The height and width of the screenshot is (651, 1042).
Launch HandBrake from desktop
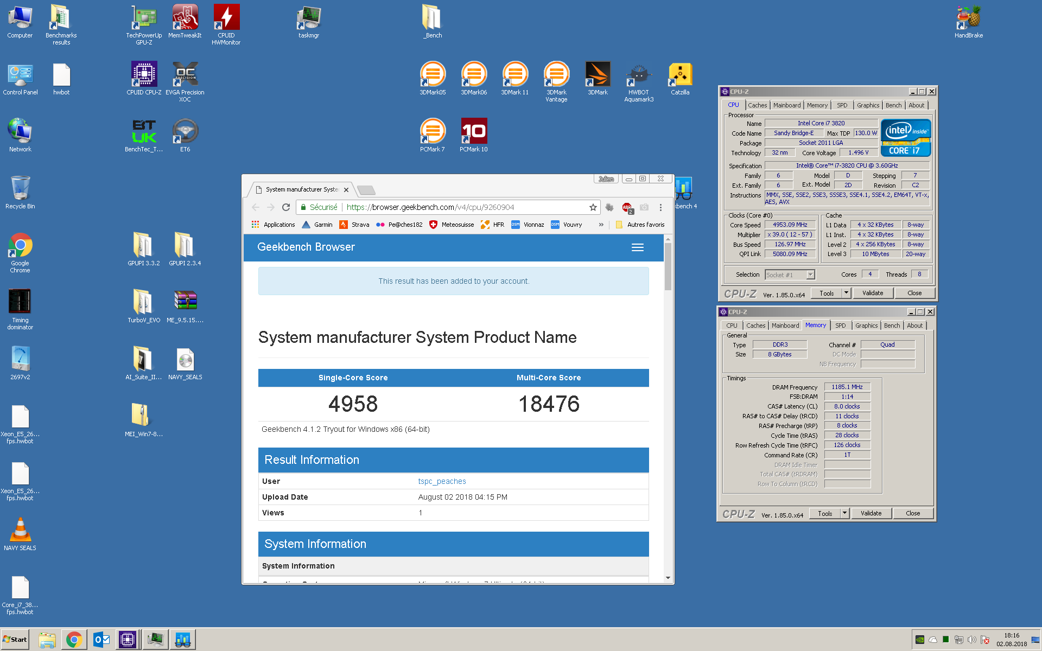tap(969, 22)
